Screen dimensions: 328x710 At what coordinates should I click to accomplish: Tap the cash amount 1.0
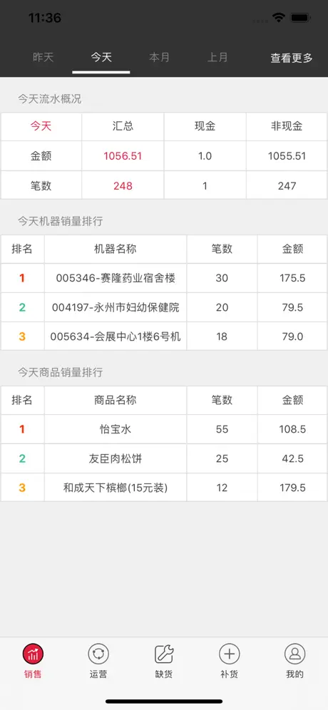205,156
